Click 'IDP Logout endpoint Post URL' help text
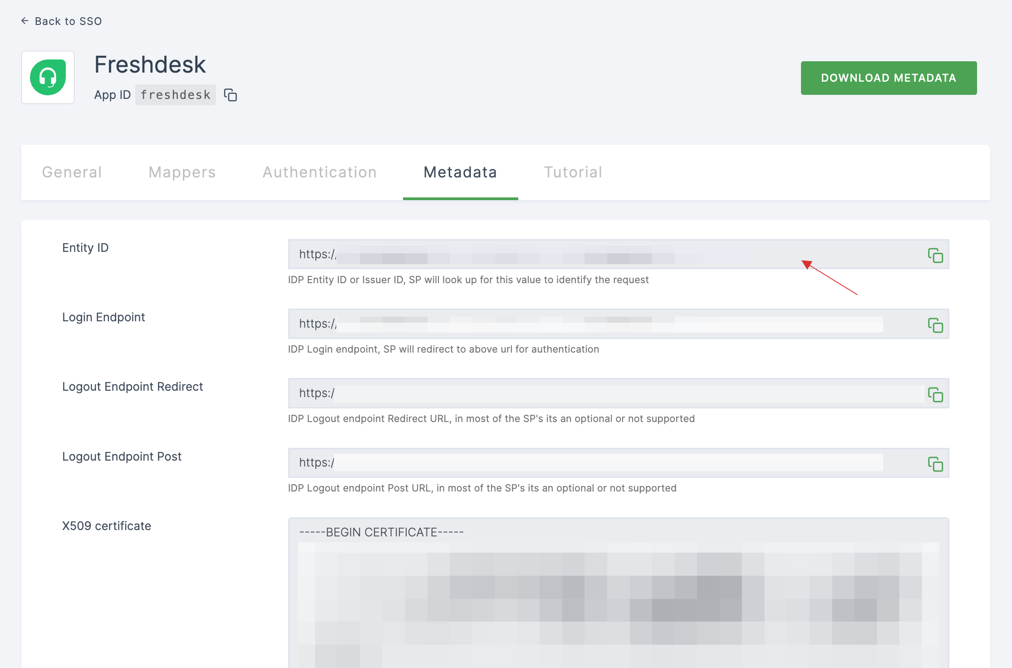The image size is (1012, 668). [x=482, y=488]
